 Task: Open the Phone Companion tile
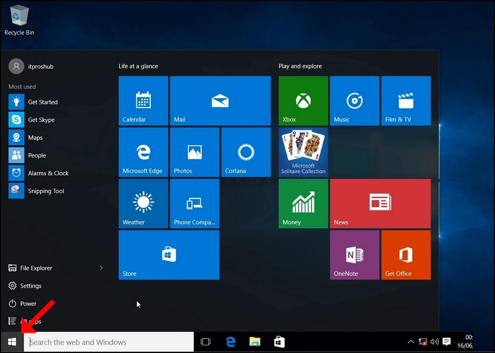(x=195, y=204)
